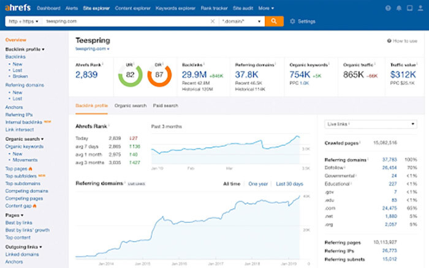The height and width of the screenshot is (268, 429).
Task: Open Content gap in the sidebar
Action: (x=18, y=206)
